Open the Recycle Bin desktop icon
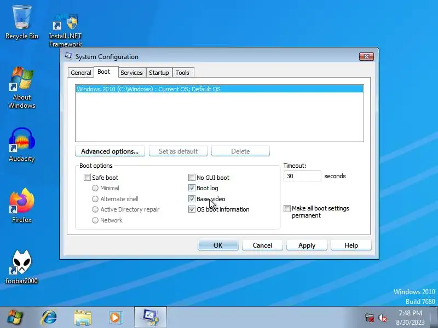The width and height of the screenshot is (438, 328). click(22, 22)
